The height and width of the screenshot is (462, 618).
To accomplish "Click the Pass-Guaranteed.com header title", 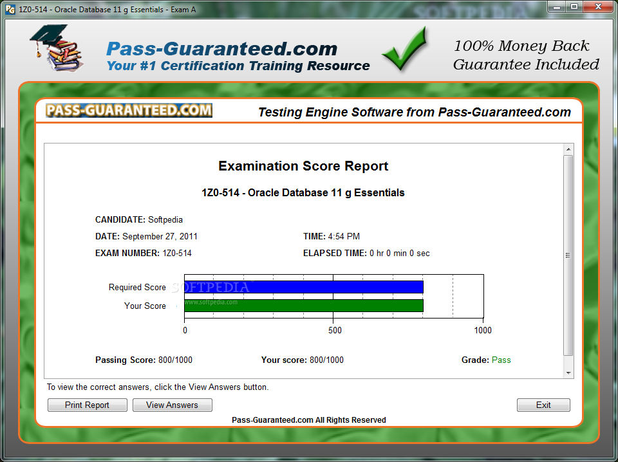I will tap(222, 49).
